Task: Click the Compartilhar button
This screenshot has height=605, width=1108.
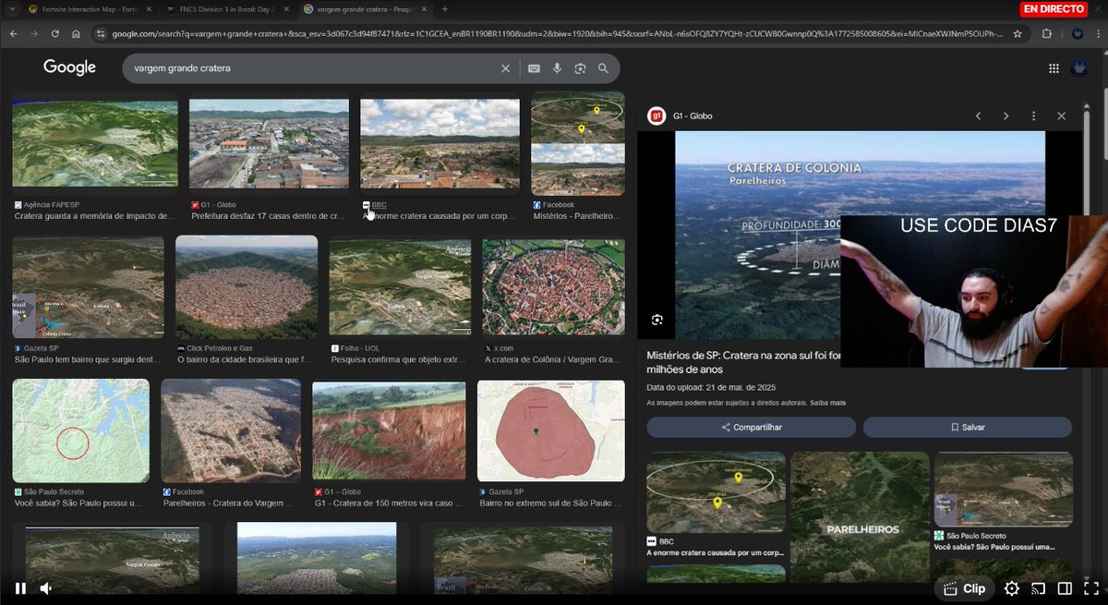Action: click(751, 428)
